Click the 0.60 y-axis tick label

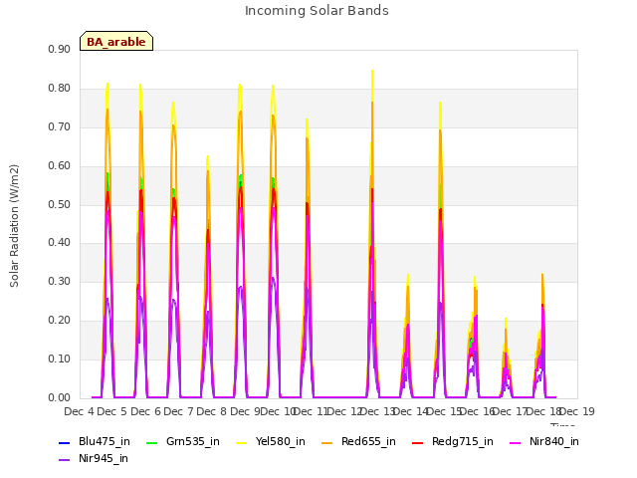(x=60, y=166)
